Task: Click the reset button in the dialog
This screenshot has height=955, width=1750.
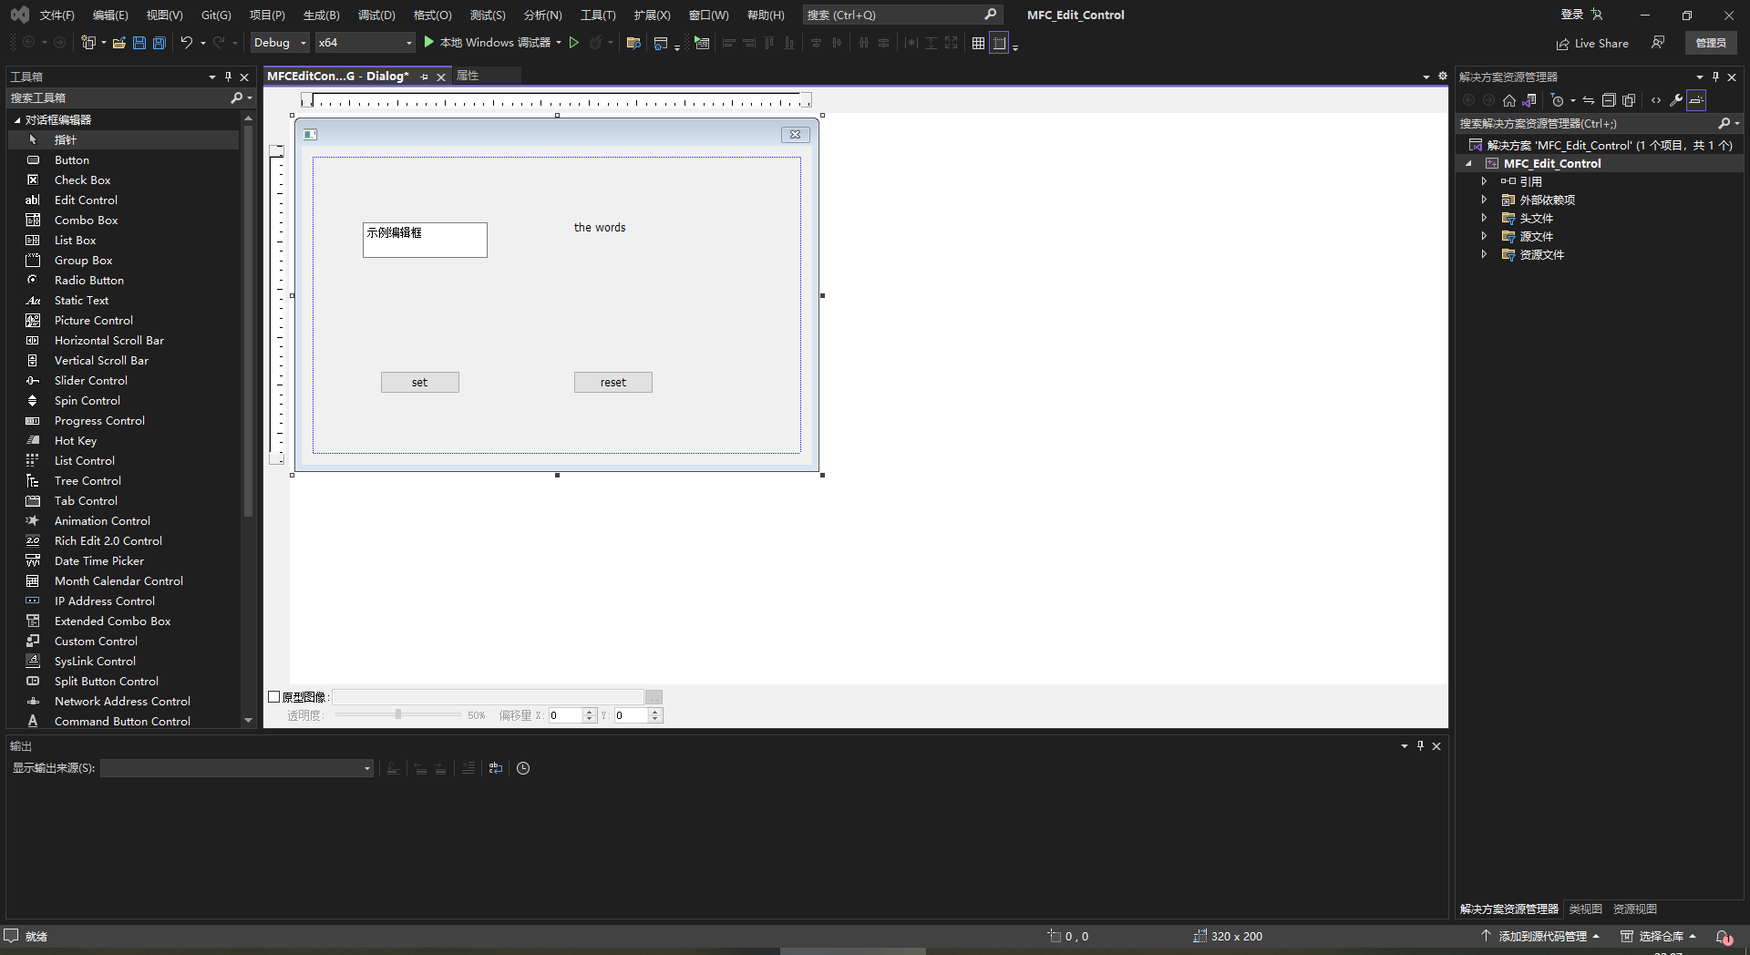Action: click(x=613, y=383)
